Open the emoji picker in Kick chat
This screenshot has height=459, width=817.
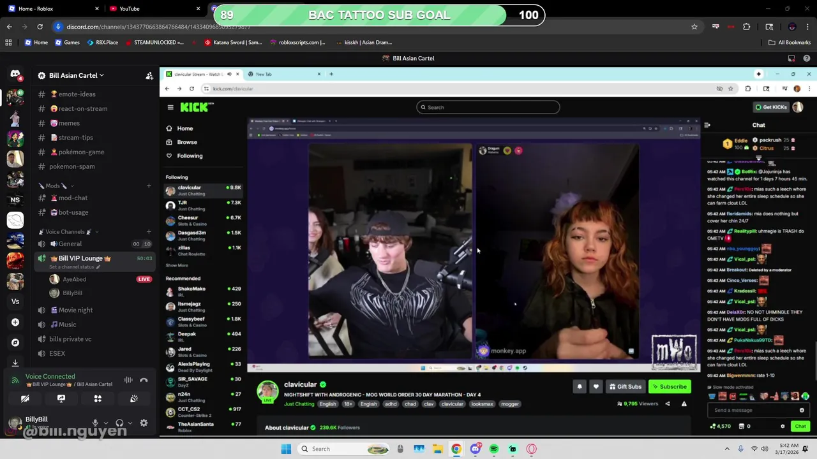802,410
